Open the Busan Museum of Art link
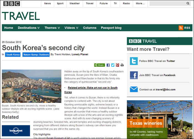The image size is (194, 139). coord(58,138)
